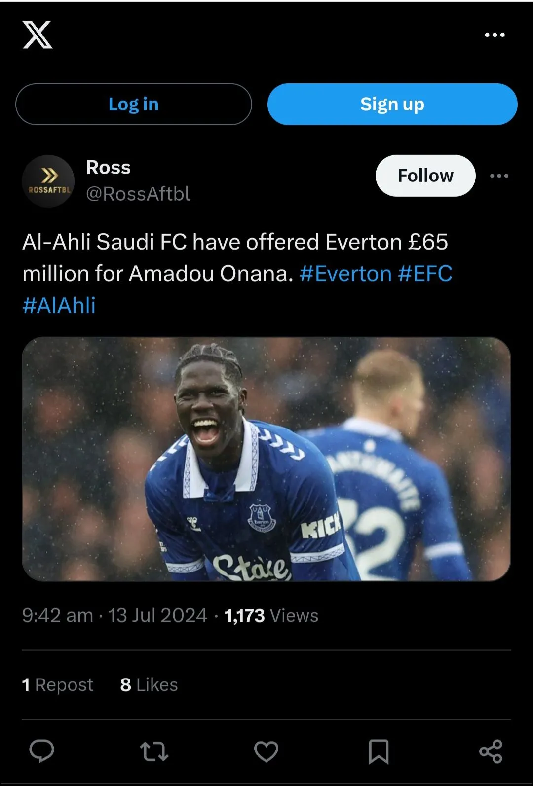Open the Ross display name profile

(108, 168)
